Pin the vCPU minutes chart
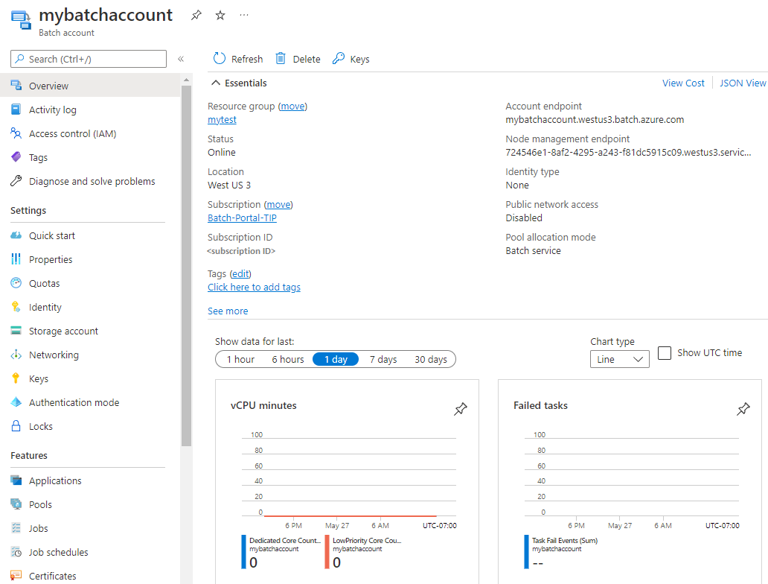Viewport: 768px width, 584px height. (x=461, y=409)
